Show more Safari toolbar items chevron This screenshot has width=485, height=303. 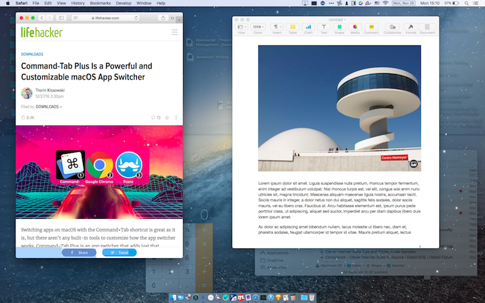tap(172, 18)
